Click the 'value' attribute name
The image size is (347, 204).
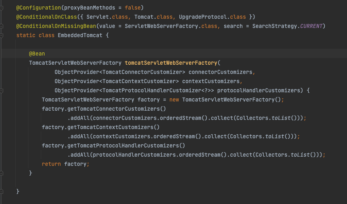point(107,26)
